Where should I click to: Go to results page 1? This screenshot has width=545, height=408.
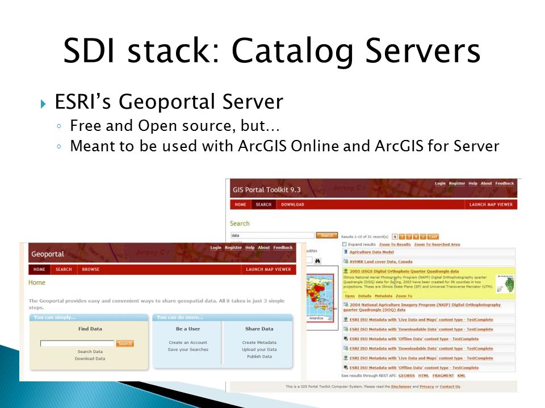coord(395,237)
